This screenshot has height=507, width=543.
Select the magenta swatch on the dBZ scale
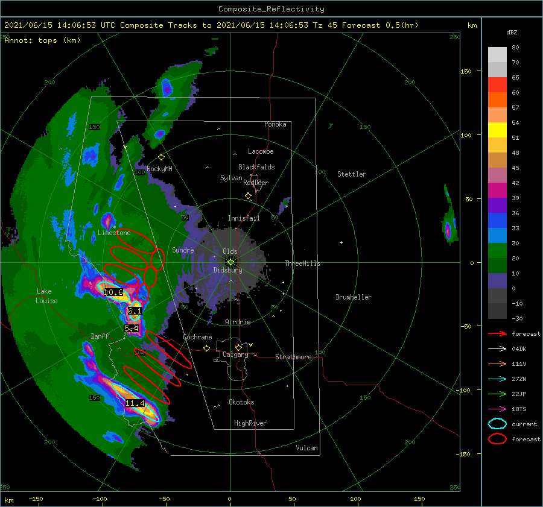[x=497, y=190]
